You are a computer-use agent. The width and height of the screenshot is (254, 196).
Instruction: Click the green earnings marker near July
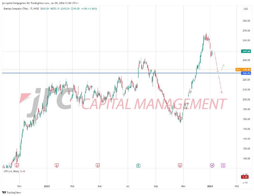[x=138, y=166]
